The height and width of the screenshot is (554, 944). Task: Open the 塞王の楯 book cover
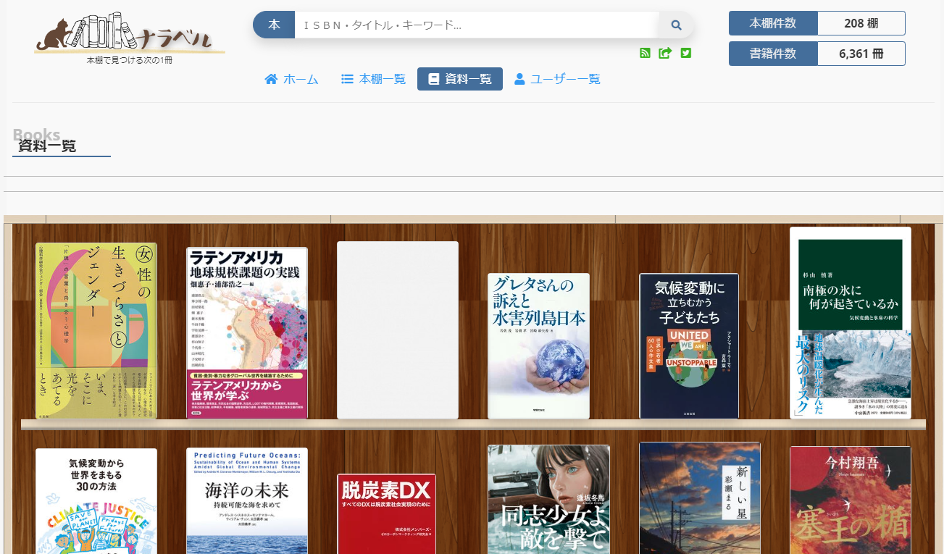click(851, 500)
